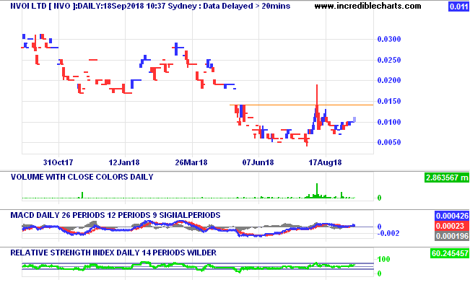Select the 0.0200 price axis label
The image size is (470, 285).
pos(388,80)
